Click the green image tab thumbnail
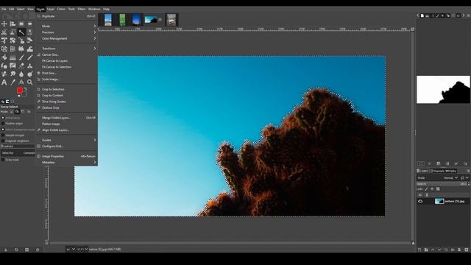Viewport: 471px width, 265px height. (x=122, y=20)
